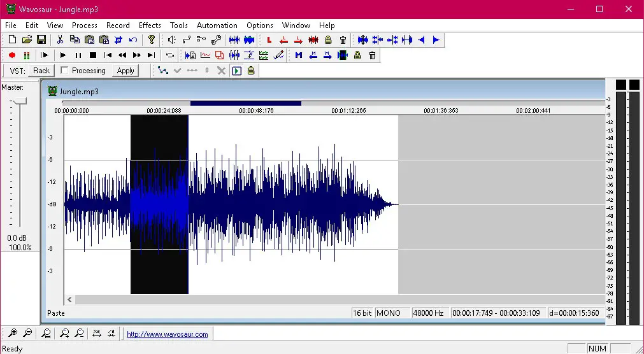Expand the Process menu
This screenshot has width=644, height=354.
pyautogui.click(x=85, y=25)
